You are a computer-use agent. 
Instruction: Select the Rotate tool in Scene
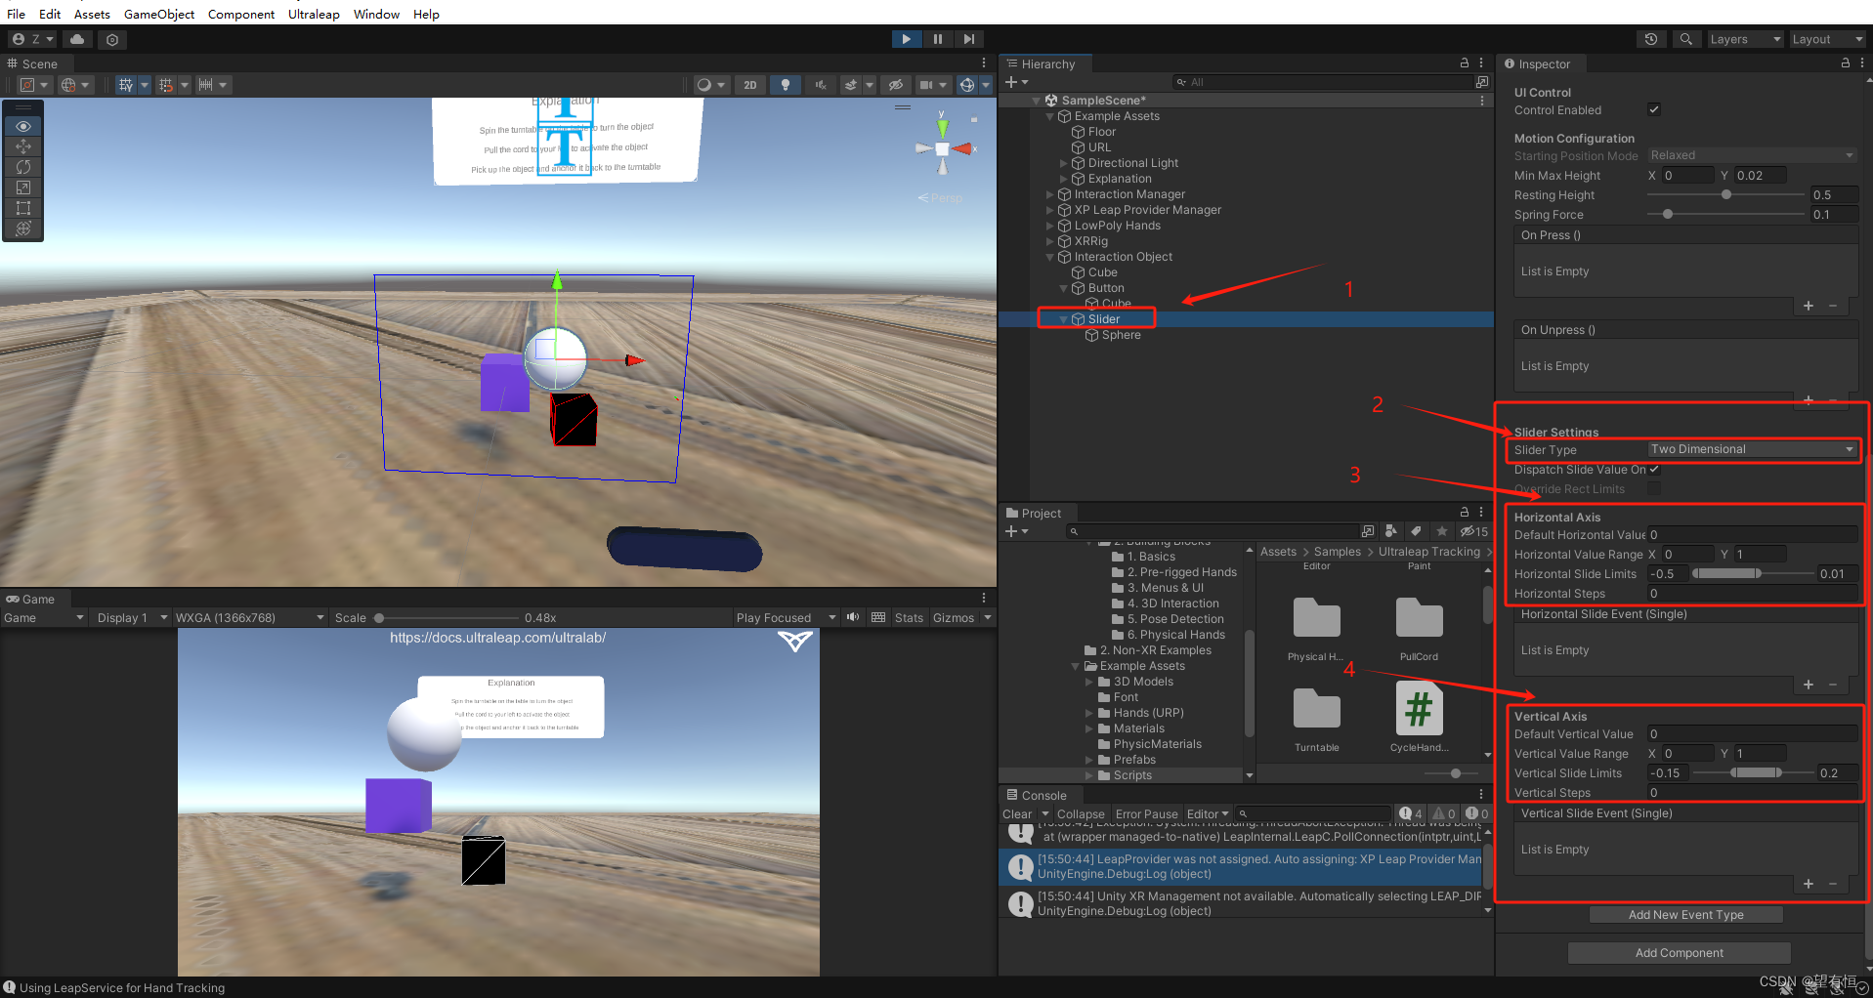tap(23, 167)
